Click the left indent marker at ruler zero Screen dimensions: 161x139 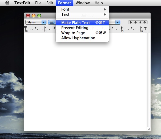click(26, 28)
